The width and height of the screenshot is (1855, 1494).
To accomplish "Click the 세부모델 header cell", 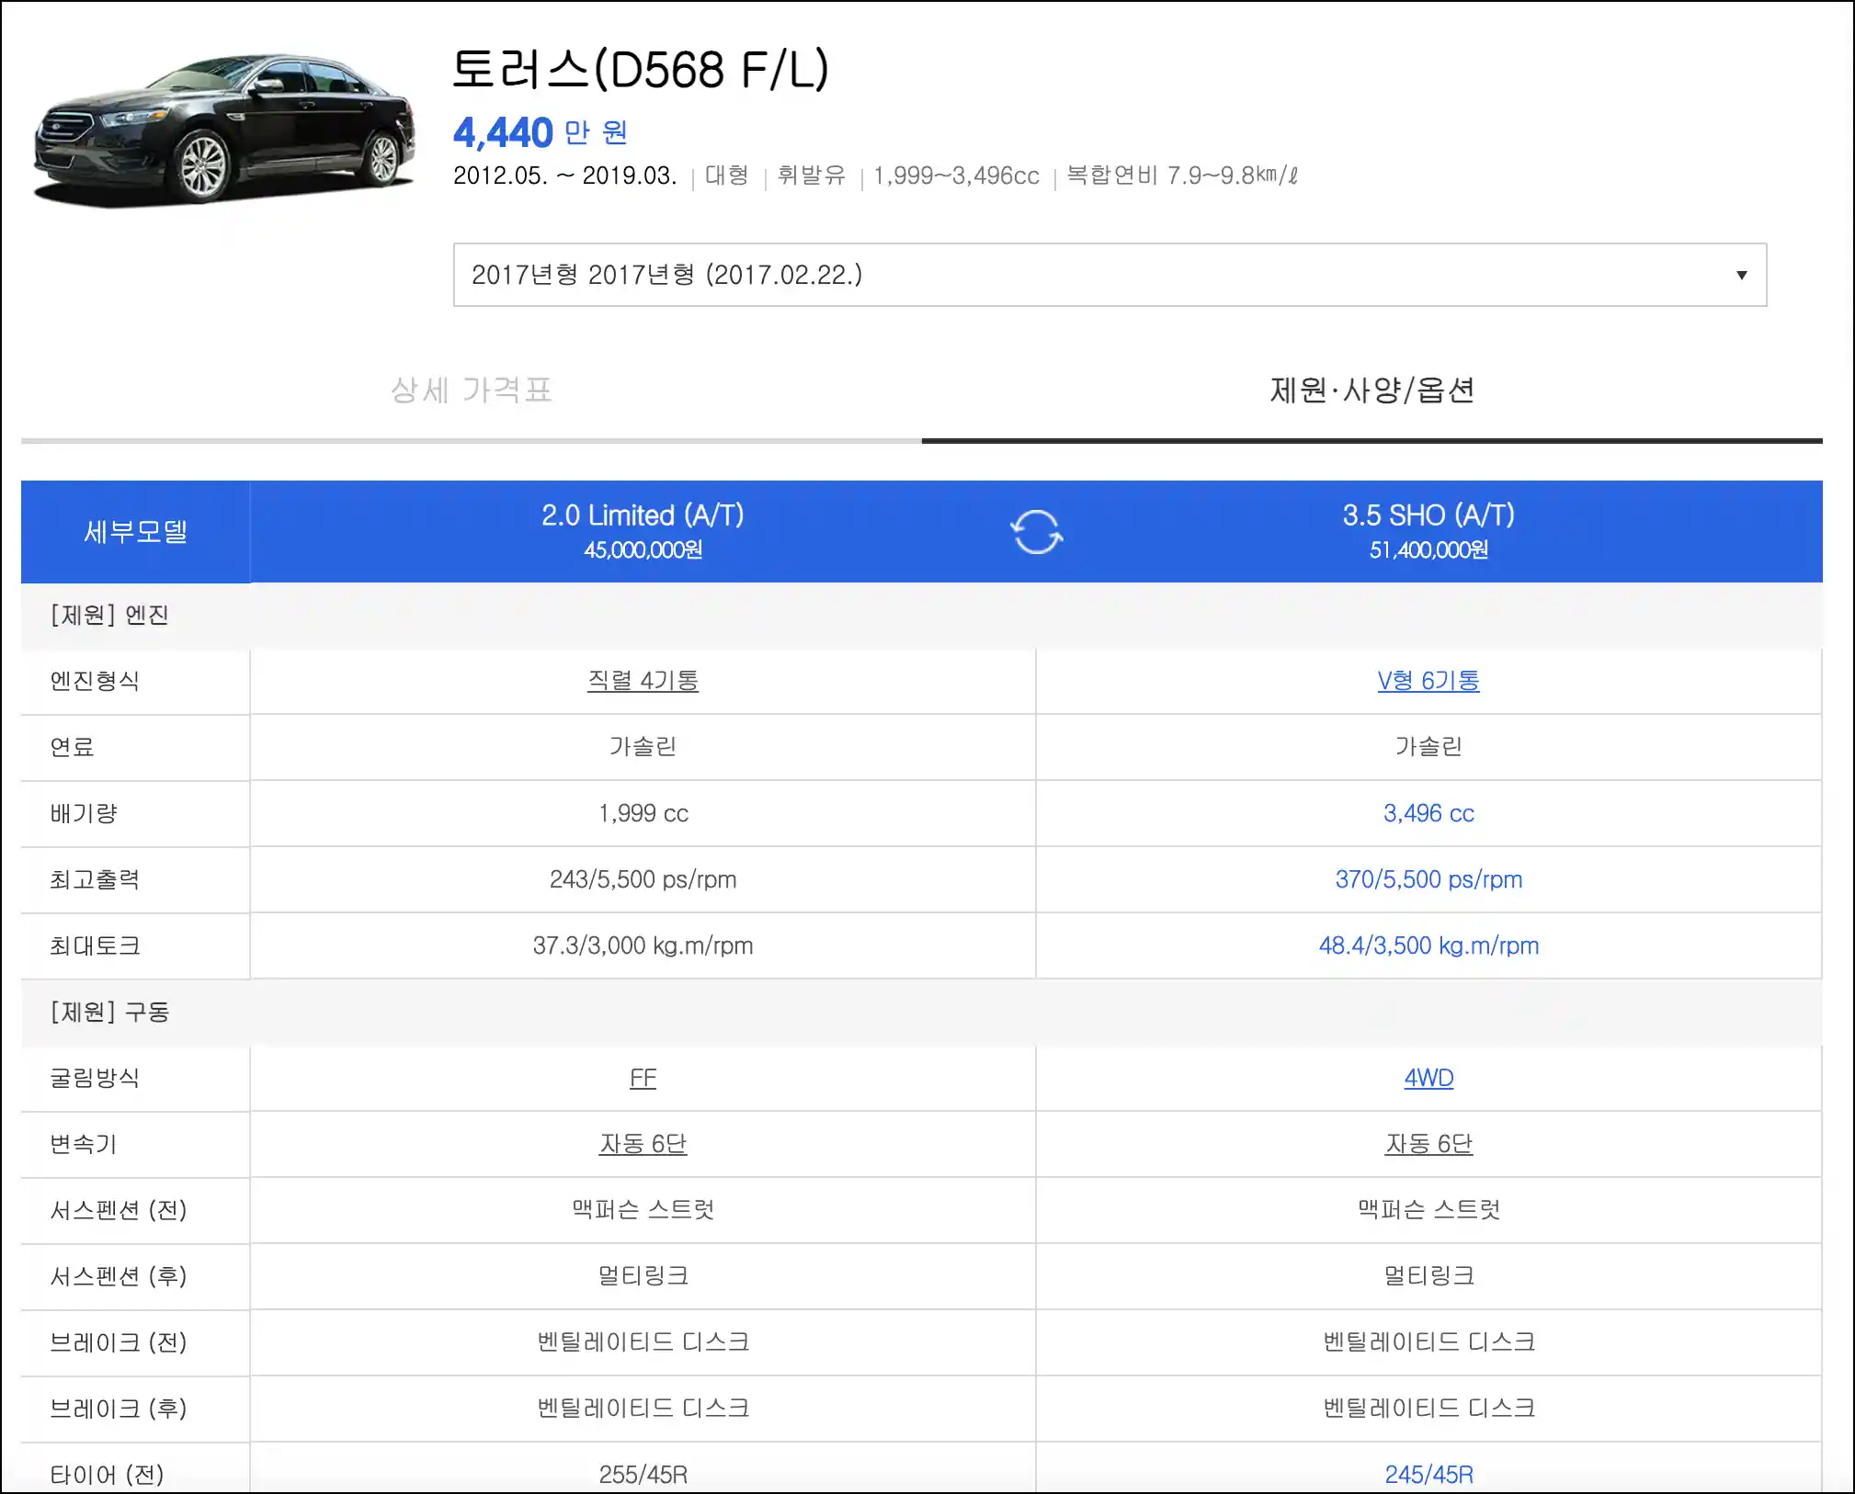I will (x=135, y=531).
